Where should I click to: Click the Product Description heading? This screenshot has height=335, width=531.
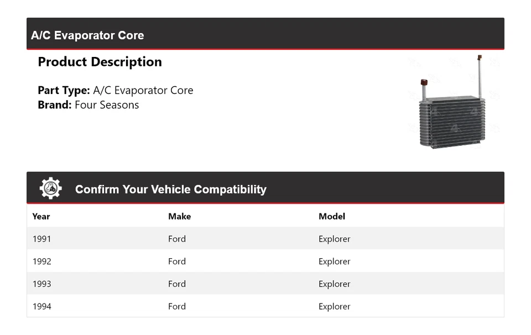100,62
